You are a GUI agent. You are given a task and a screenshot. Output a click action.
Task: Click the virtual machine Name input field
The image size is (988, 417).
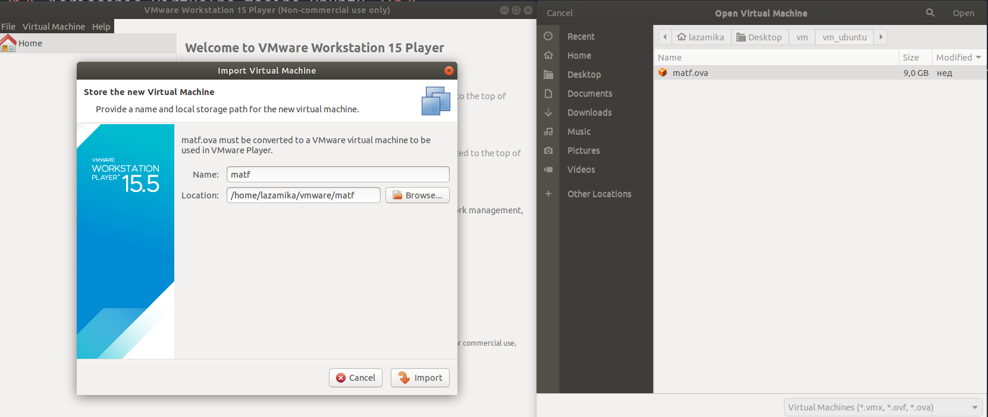coord(338,175)
